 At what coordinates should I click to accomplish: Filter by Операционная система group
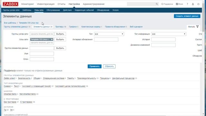(x=53, y=78)
